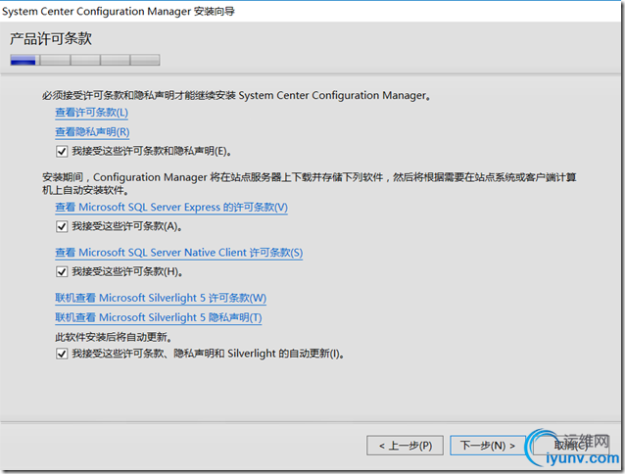View Microsoft SQL Server Express license terms link

pyautogui.click(x=171, y=208)
